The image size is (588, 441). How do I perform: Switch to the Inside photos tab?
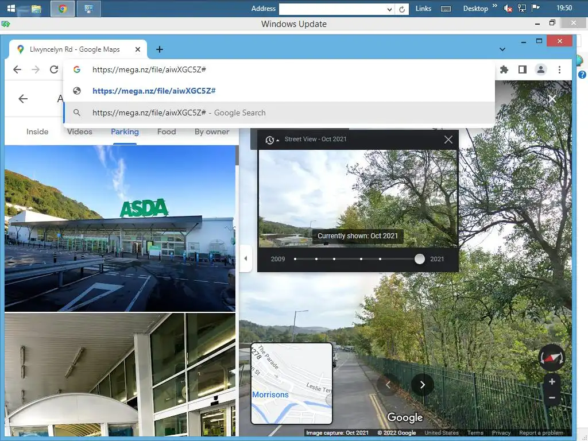click(37, 131)
